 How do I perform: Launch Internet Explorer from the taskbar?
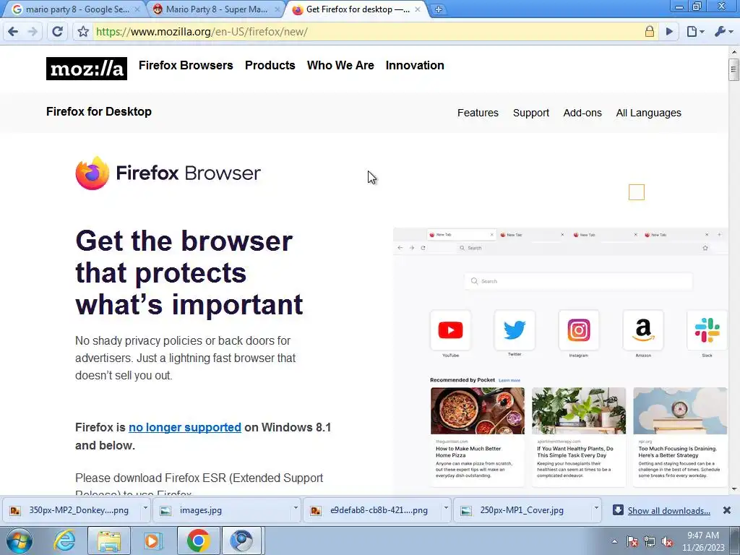click(64, 541)
